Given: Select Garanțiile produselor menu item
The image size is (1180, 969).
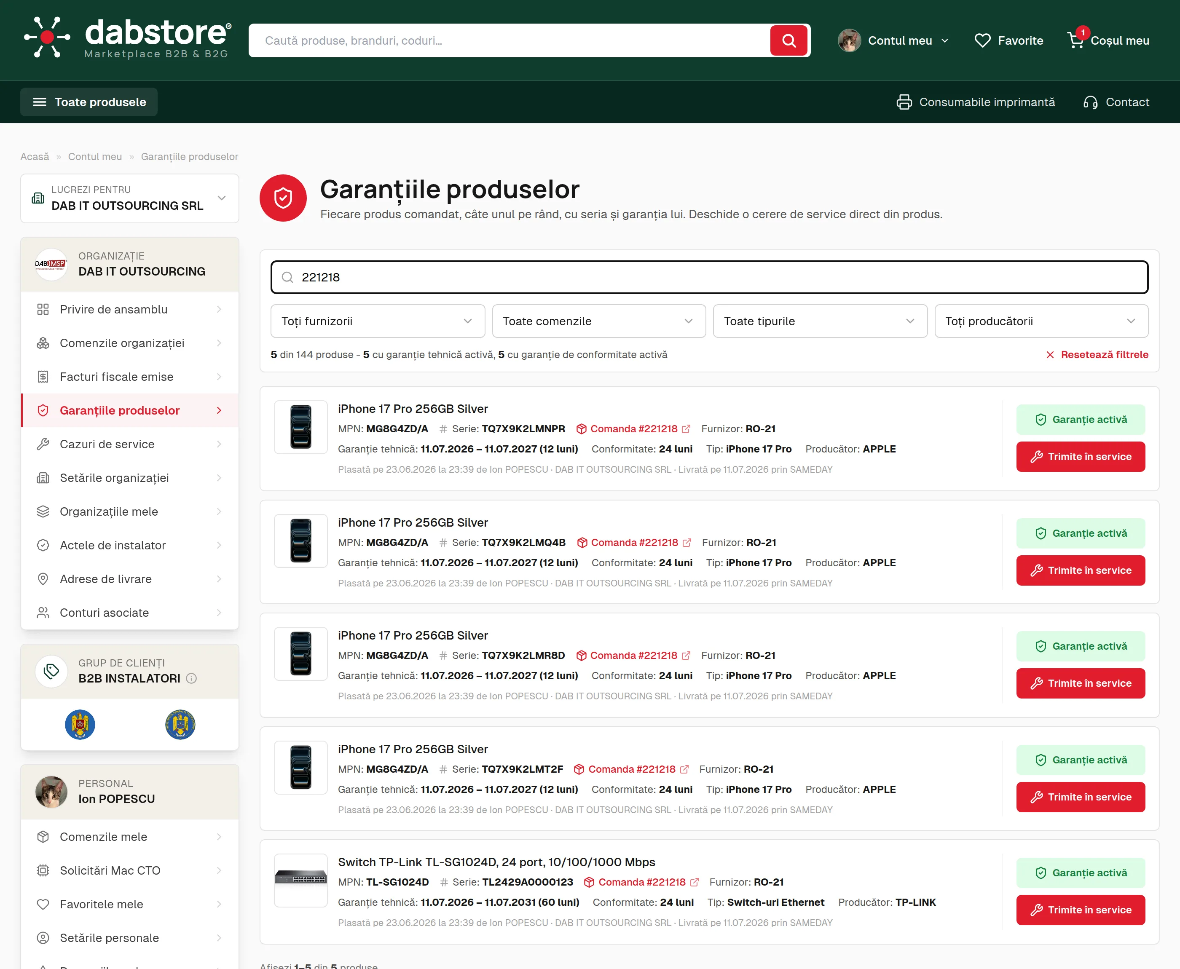Looking at the screenshot, I should pyautogui.click(x=129, y=410).
